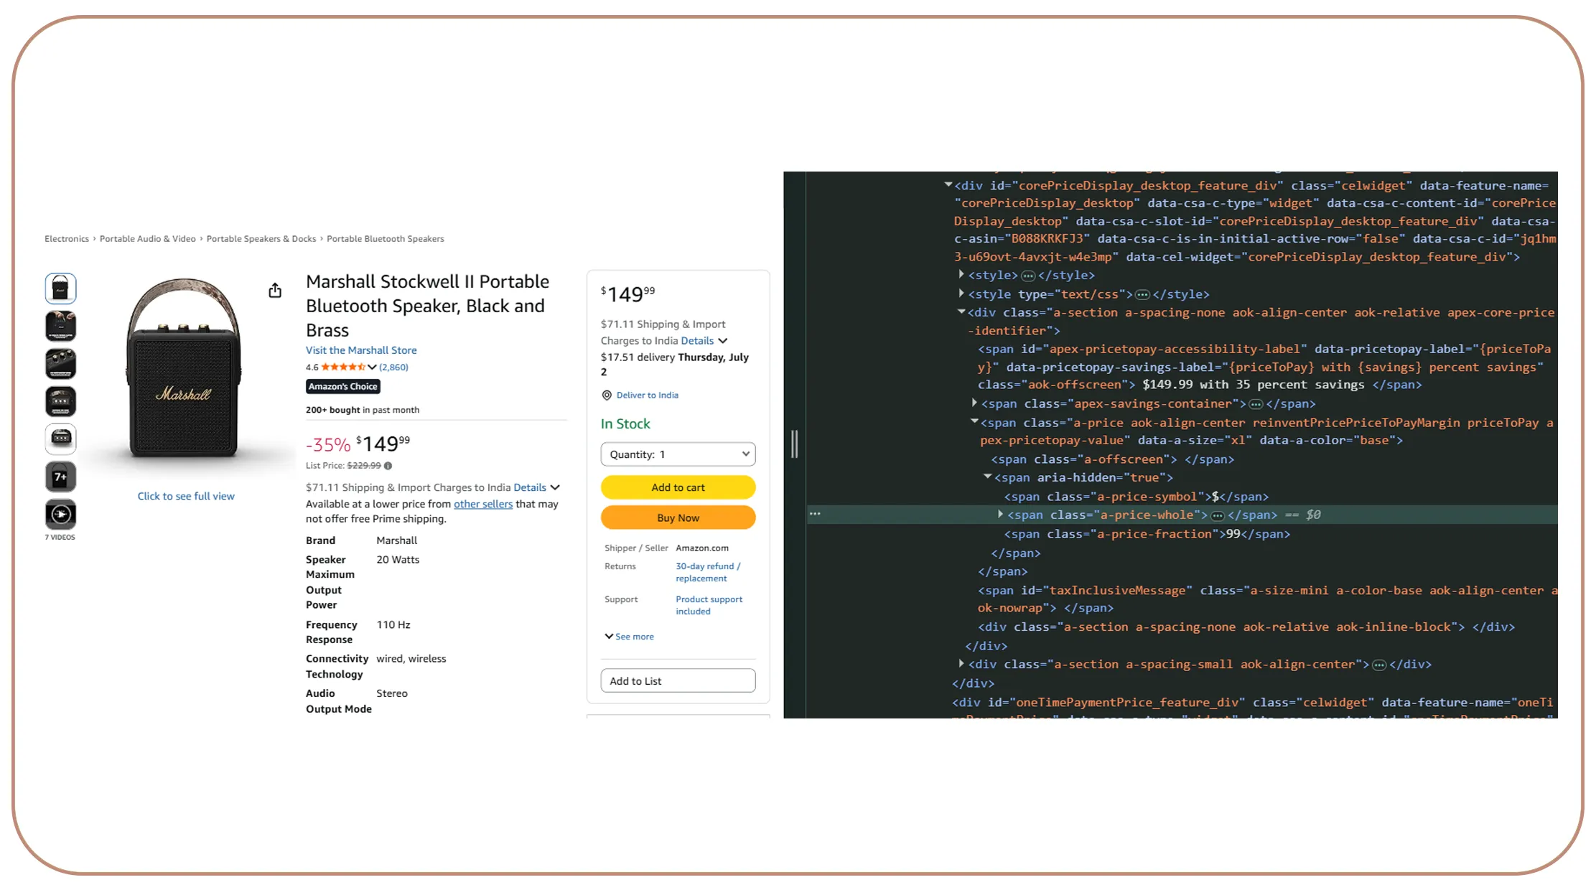Select the first product thumbnail
Image resolution: width=1596 pixels, height=890 pixels.
pos(61,289)
